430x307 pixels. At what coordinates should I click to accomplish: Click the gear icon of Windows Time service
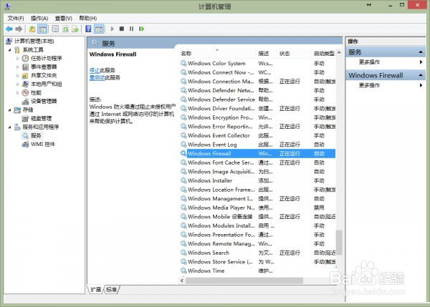click(183, 271)
